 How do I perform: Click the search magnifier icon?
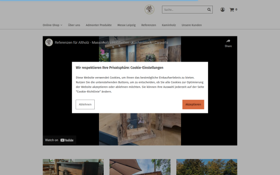209,10
